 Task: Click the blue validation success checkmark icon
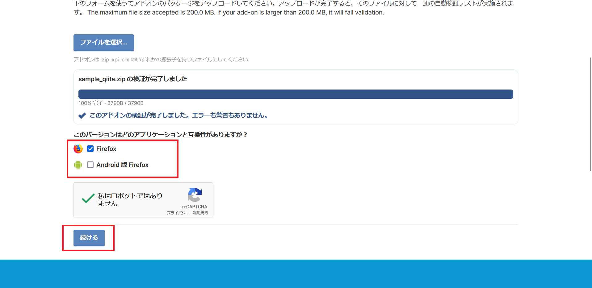82,116
